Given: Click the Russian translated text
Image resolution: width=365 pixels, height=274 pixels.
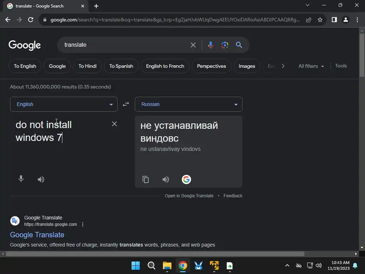Looking at the screenshot, I should click(179, 132).
